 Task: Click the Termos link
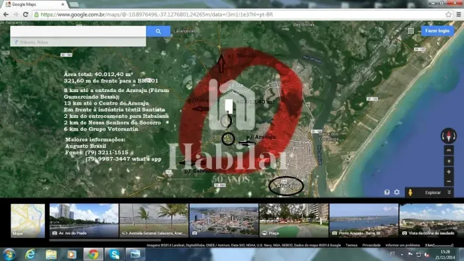351,245
